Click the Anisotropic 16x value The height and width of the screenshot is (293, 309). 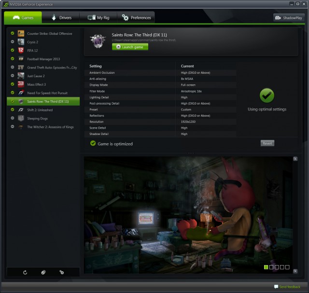191,91
